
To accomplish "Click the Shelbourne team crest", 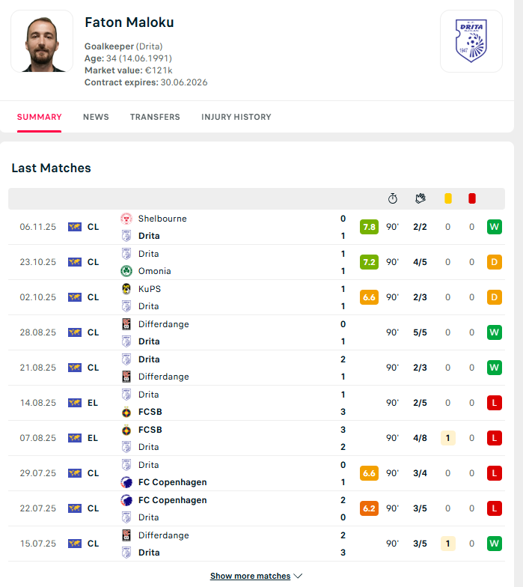I will click(x=126, y=219).
